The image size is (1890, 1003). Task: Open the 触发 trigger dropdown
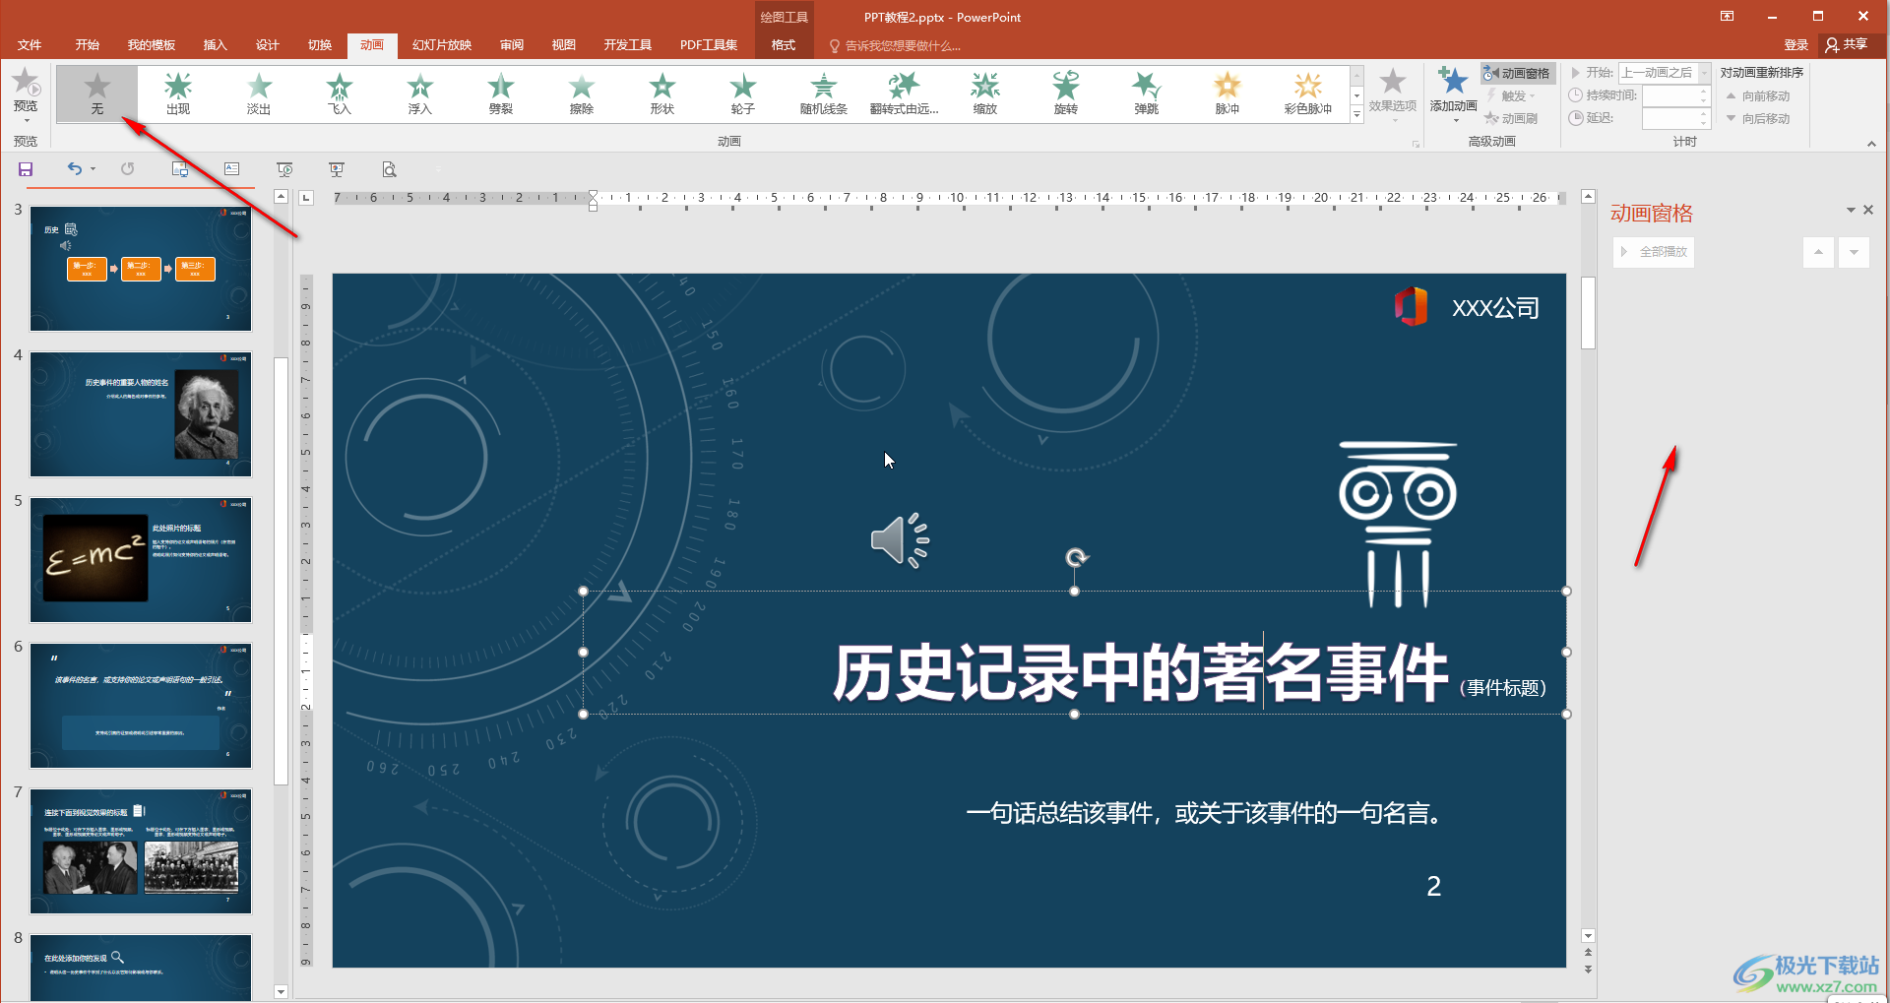[1512, 95]
